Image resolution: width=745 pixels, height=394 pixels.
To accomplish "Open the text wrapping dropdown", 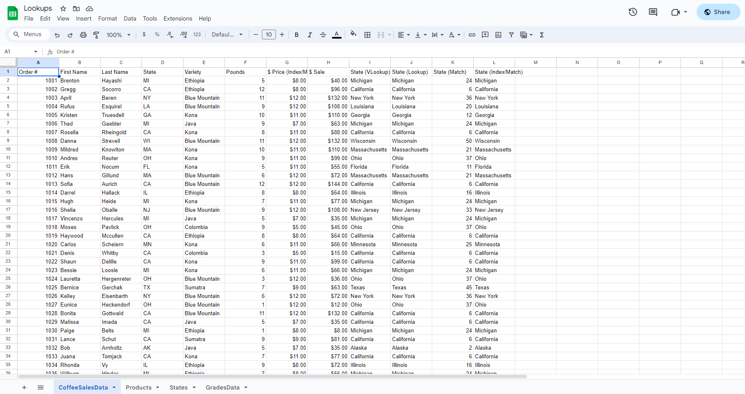I will point(438,35).
